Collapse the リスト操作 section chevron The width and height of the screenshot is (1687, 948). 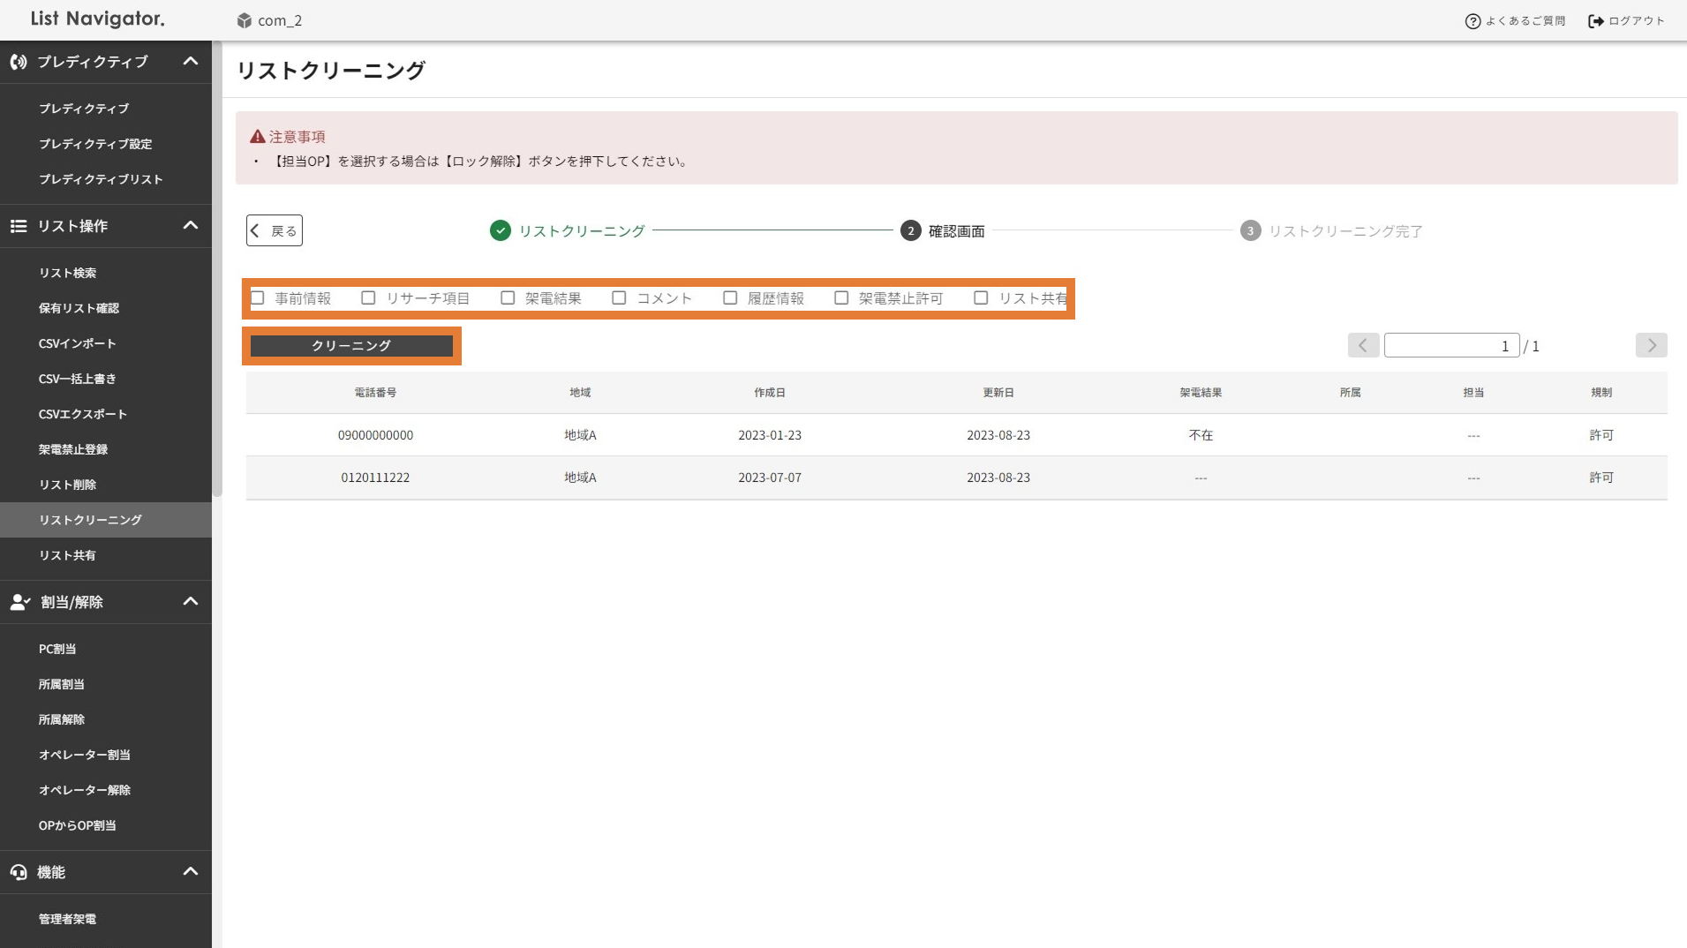click(x=190, y=226)
